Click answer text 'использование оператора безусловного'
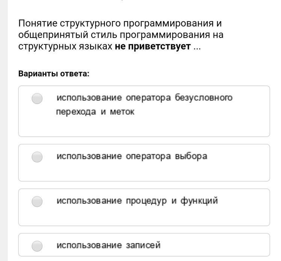The height and width of the screenshot is (261, 281). [144, 98]
